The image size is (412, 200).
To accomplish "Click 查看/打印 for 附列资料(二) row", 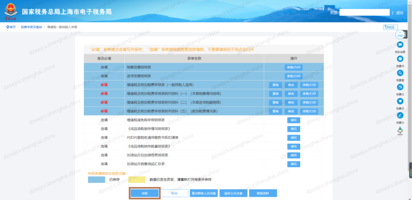I will coord(309,102).
